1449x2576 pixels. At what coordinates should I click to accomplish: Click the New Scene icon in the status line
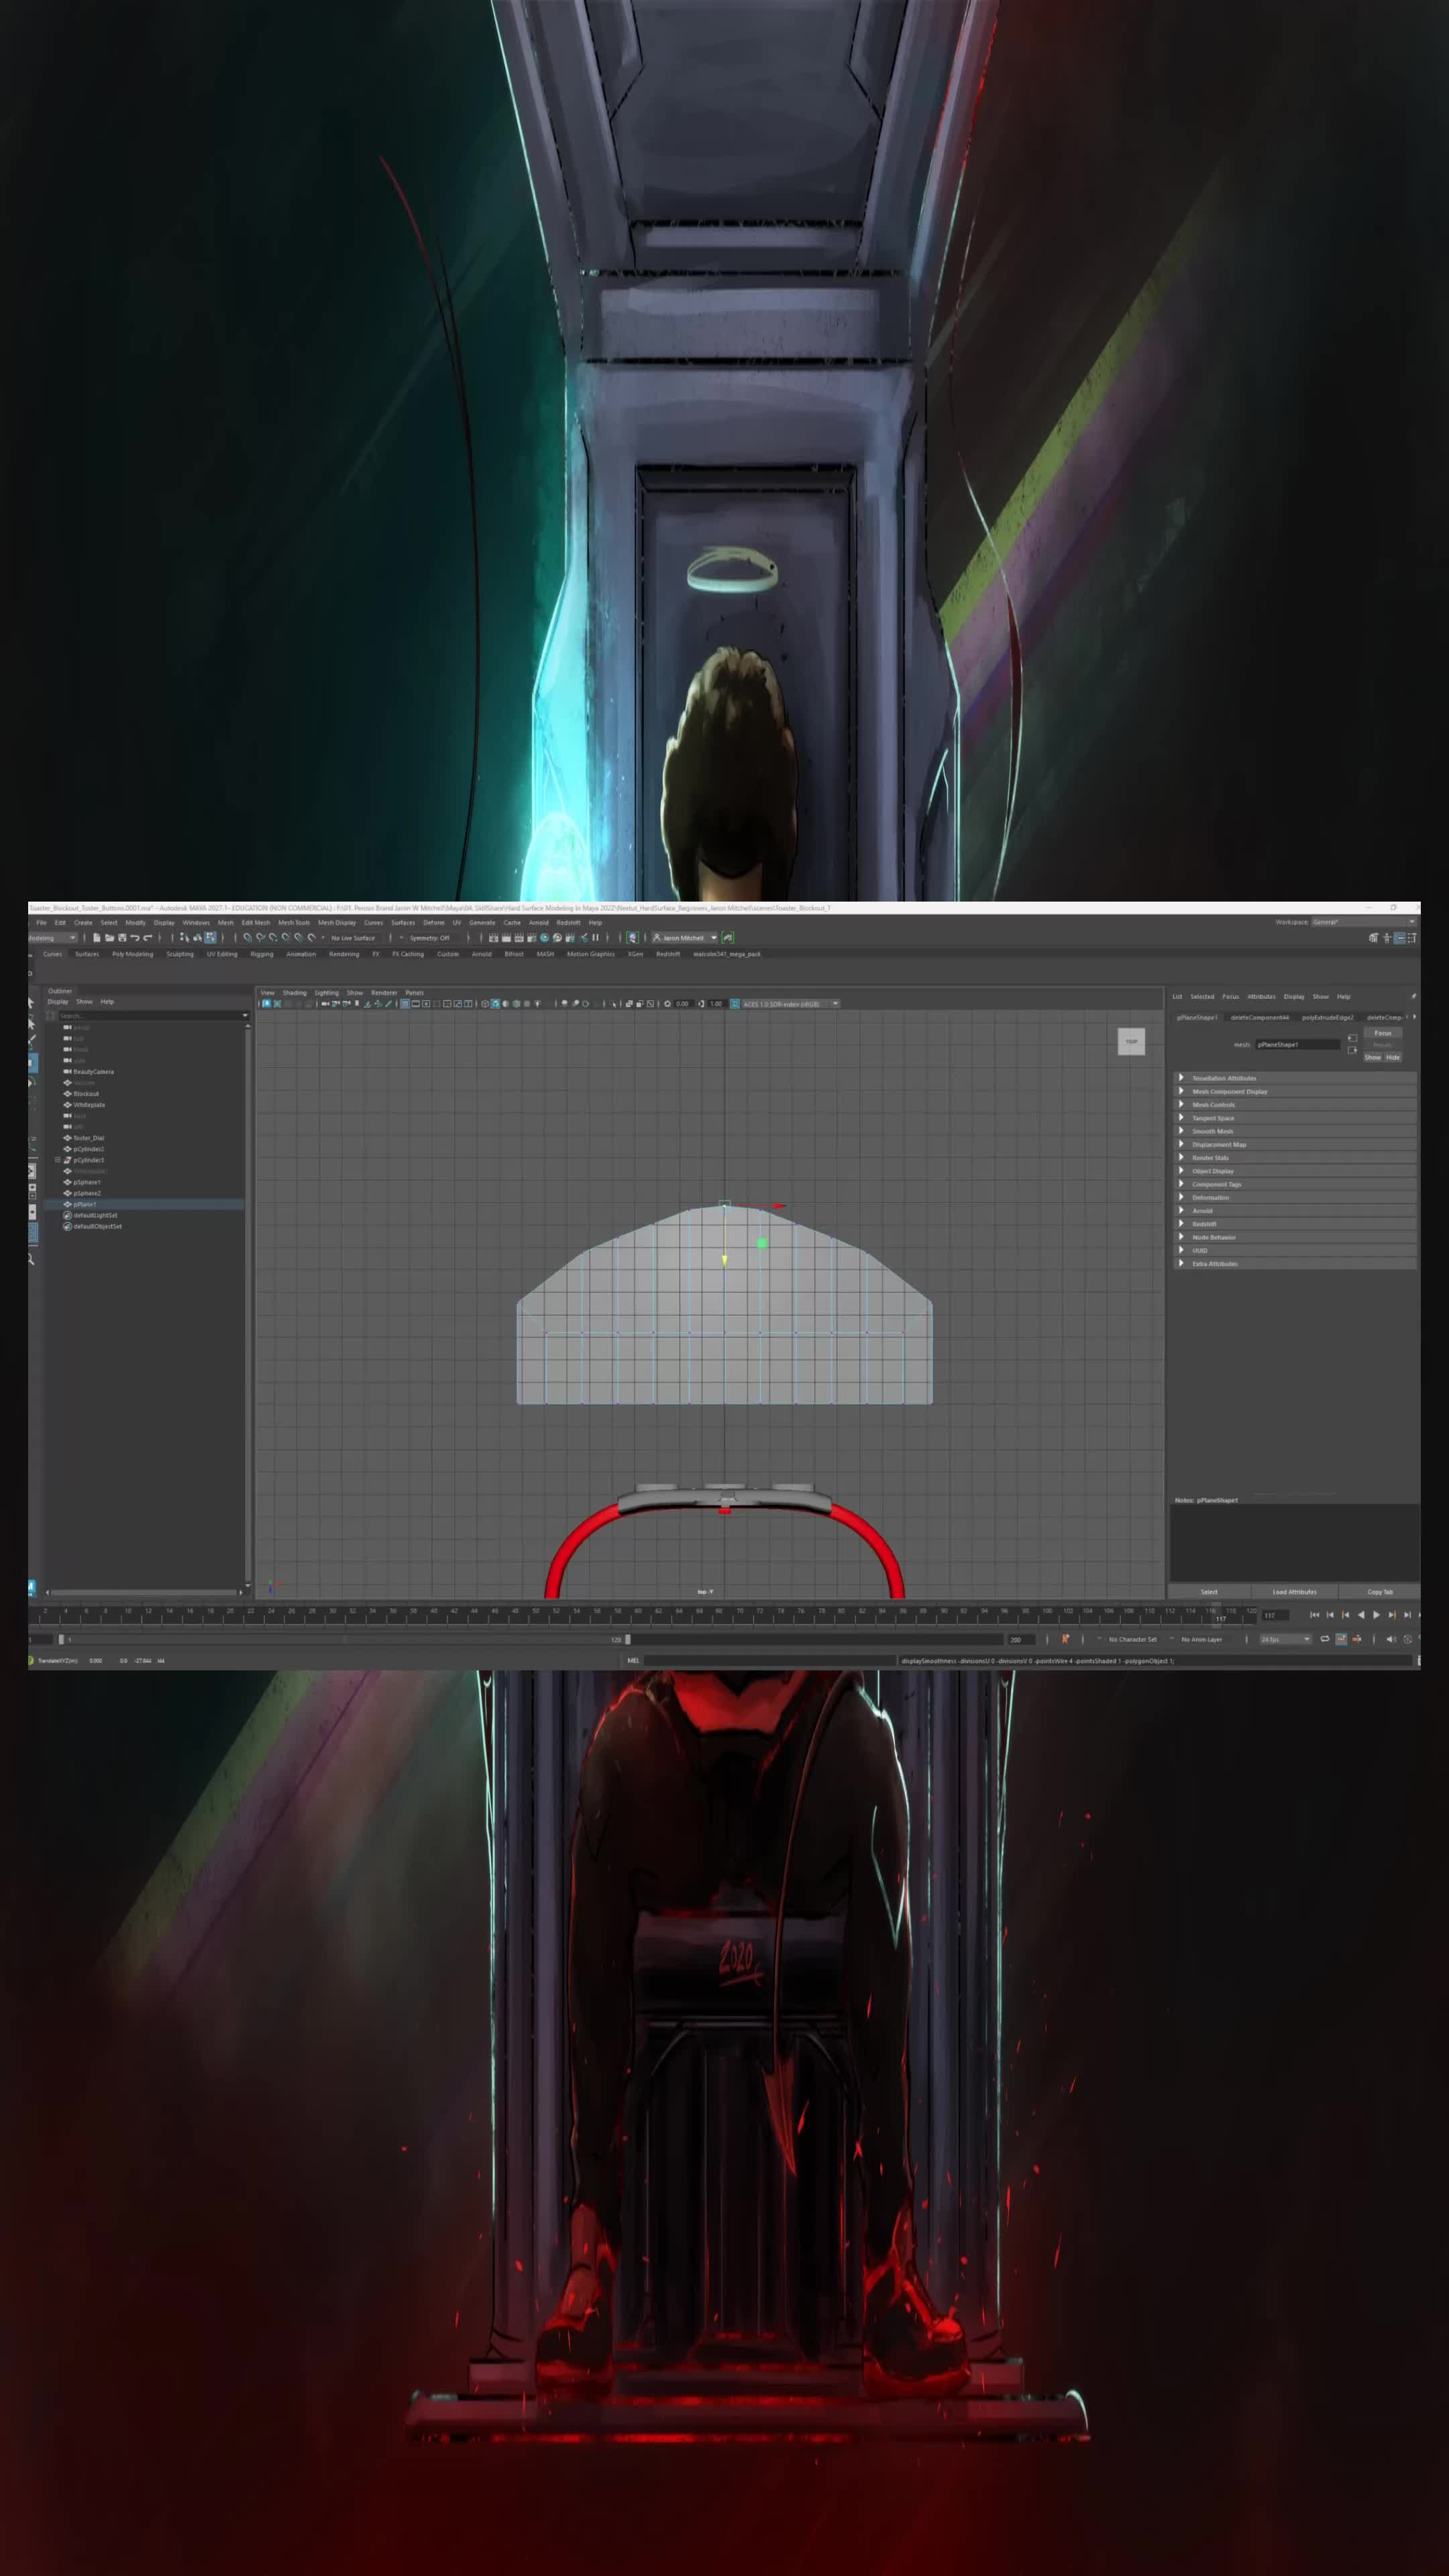click(x=97, y=938)
